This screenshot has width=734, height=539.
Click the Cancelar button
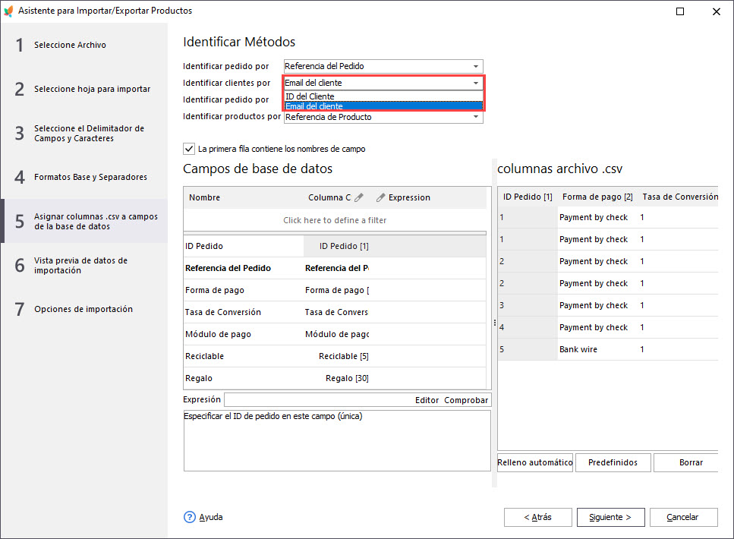(x=683, y=517)
